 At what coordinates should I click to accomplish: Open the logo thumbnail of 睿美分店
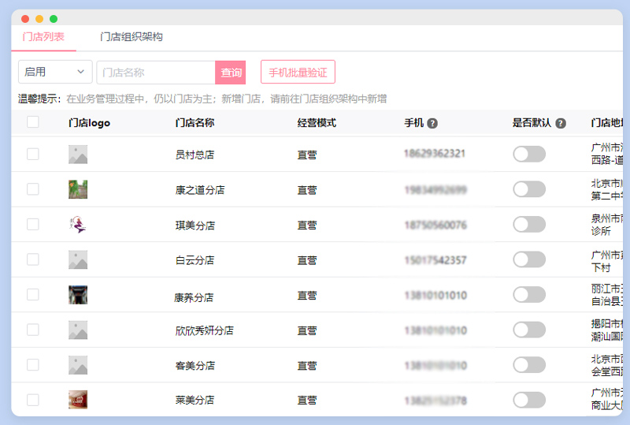(78, 365)
